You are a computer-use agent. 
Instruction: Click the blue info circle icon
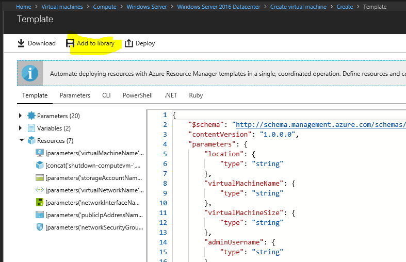pos(30,73)
